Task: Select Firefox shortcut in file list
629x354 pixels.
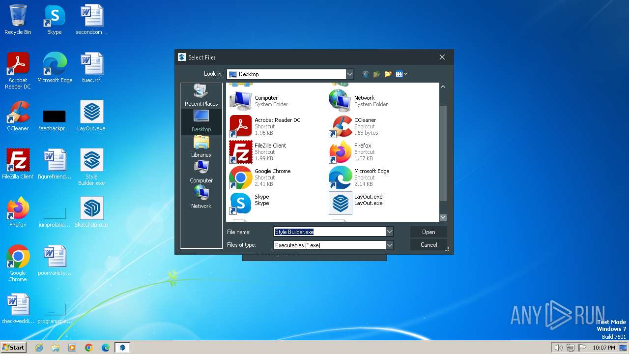Action: (x=377, y=152)
